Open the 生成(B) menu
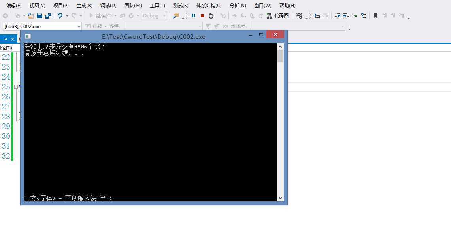Viewport: 451px width, 239px height. (x=85, y=5)
